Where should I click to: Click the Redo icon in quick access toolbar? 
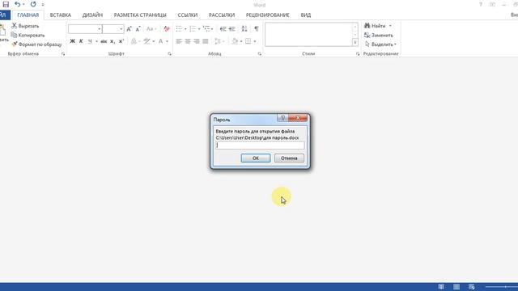tap(33, 4)
